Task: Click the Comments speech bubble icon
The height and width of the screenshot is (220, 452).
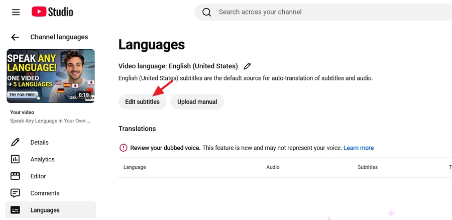Action: (x=15, y=193)
